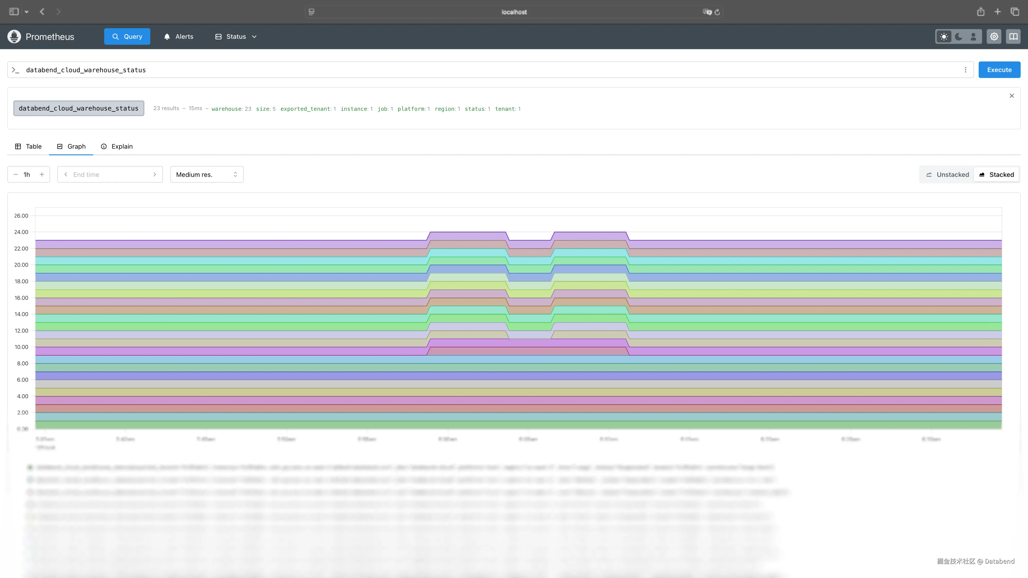Switch to the Table tab
Image resolution: width=1028 pixels, height=578 pixels.
click(28, 146)
